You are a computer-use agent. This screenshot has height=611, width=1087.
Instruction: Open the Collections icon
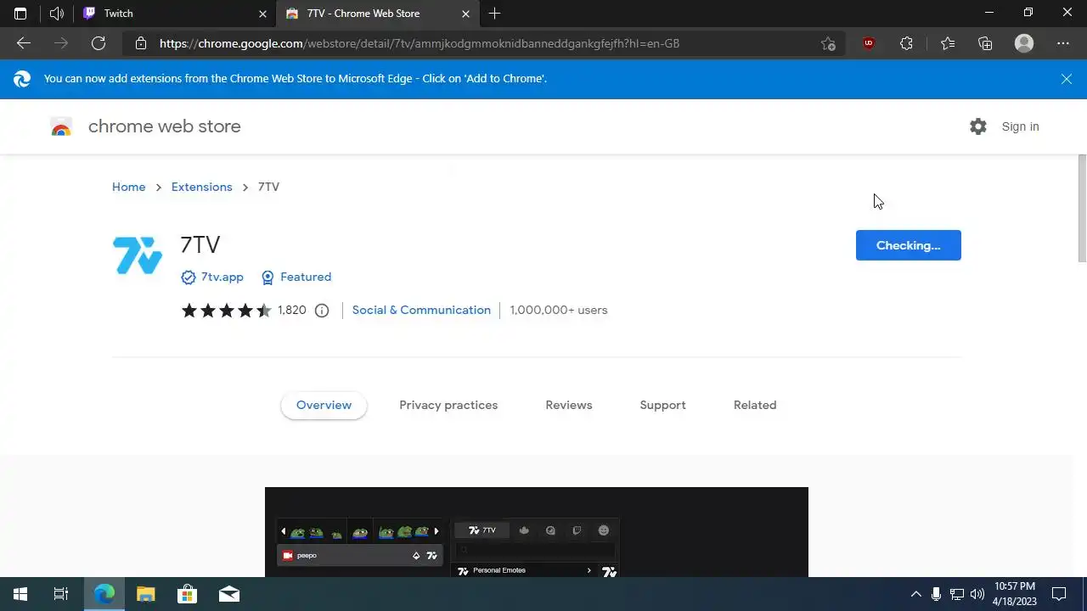[x=985, y=43]
